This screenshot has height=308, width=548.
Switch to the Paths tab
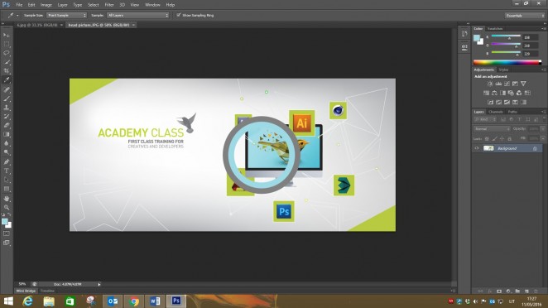click(512, 112)
